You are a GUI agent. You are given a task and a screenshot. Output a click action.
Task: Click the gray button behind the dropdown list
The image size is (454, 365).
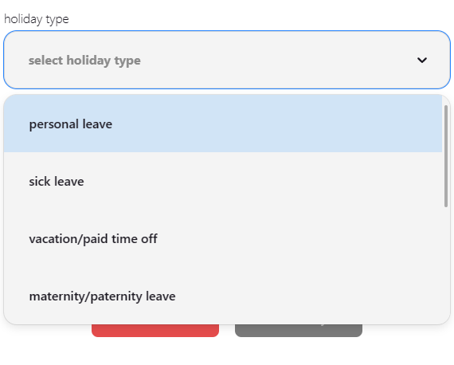[299, 331]
